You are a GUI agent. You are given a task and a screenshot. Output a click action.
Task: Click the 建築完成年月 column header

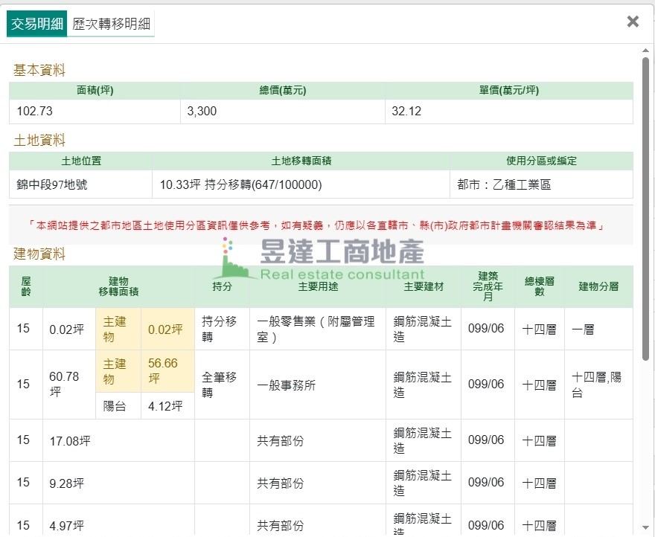click(x=487, y=286)
